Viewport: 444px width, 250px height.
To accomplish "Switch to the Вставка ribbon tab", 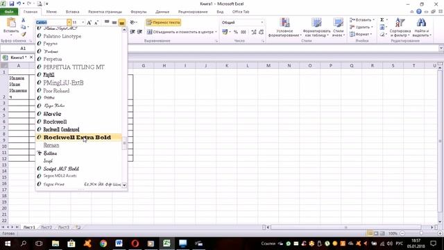I will click(x=72, y=12).
